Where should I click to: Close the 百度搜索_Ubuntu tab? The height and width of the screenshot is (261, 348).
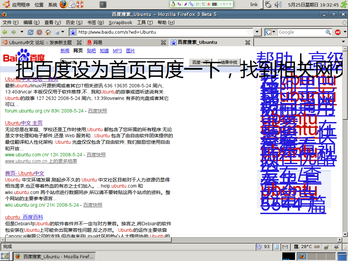pos(248,42)
